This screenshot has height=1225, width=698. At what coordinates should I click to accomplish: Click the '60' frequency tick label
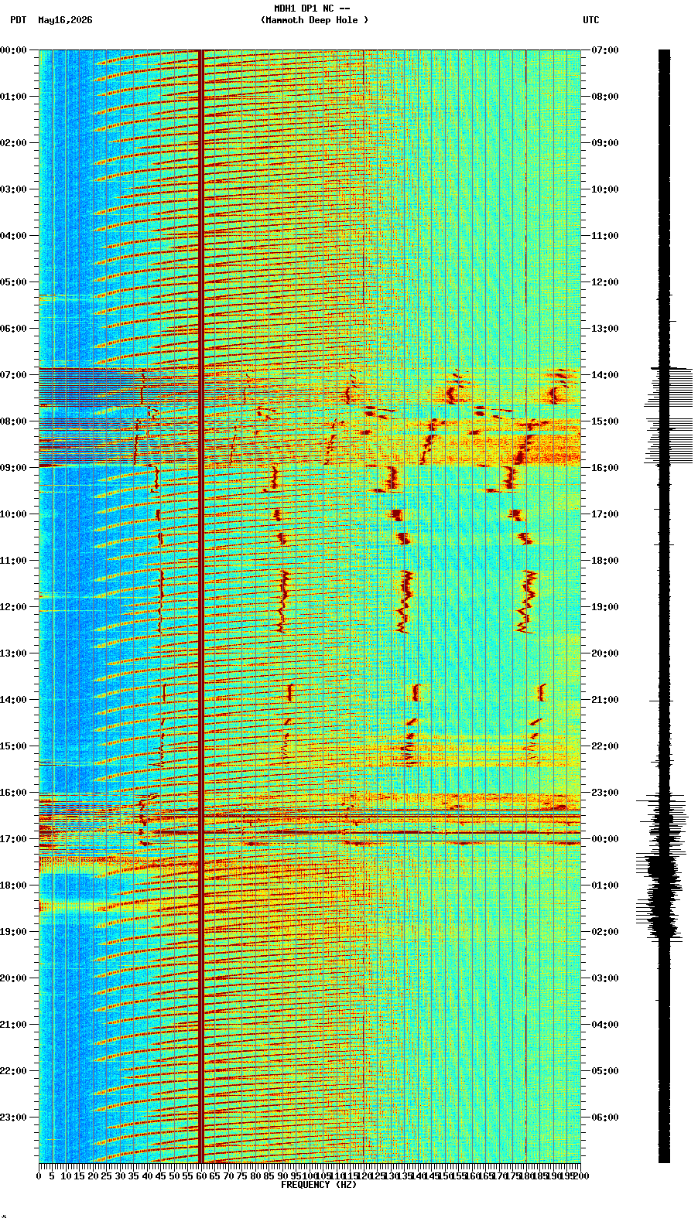pyautogui.click(x=201, y=1176)
